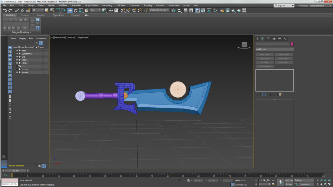Expand the Polygon Modeling panel arrow
333x187 pixels.
click(31, 32)
